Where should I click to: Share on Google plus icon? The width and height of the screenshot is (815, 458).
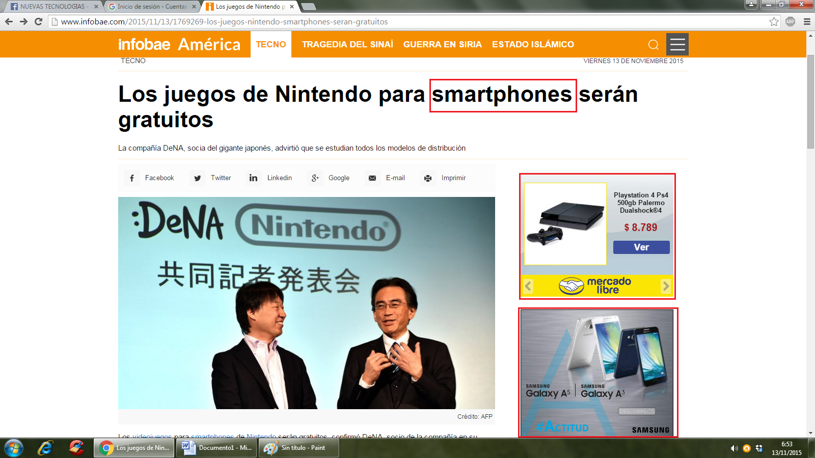[315, 178]
